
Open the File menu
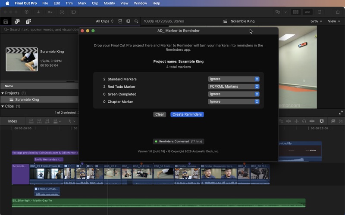pos(45,3)
